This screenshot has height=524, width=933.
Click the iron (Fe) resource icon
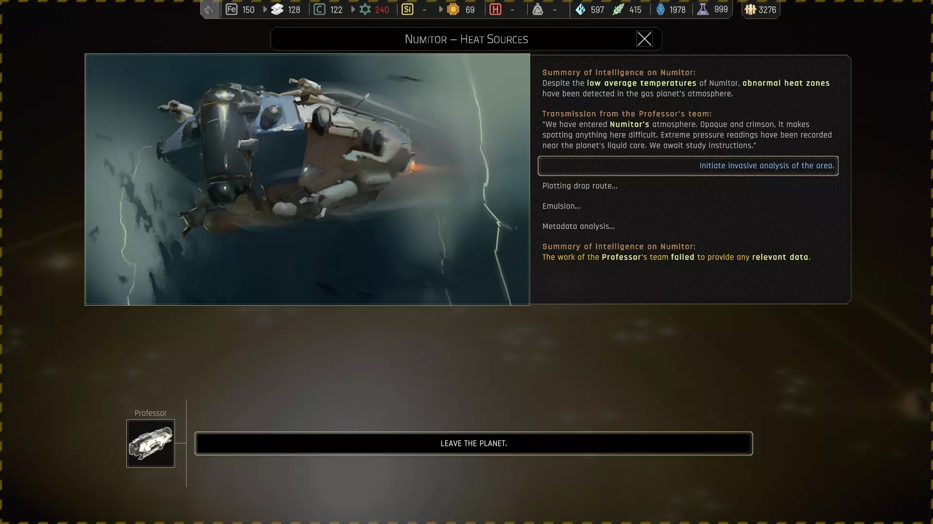click(232, 9)
